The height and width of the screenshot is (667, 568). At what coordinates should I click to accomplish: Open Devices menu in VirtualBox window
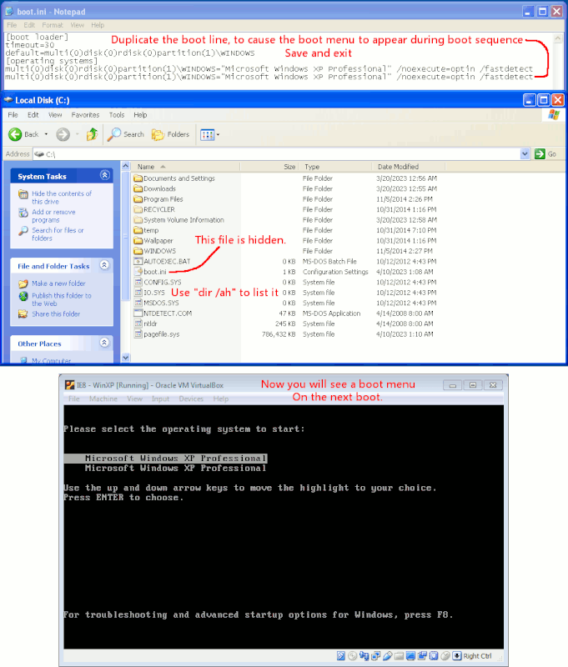[191, 399]
